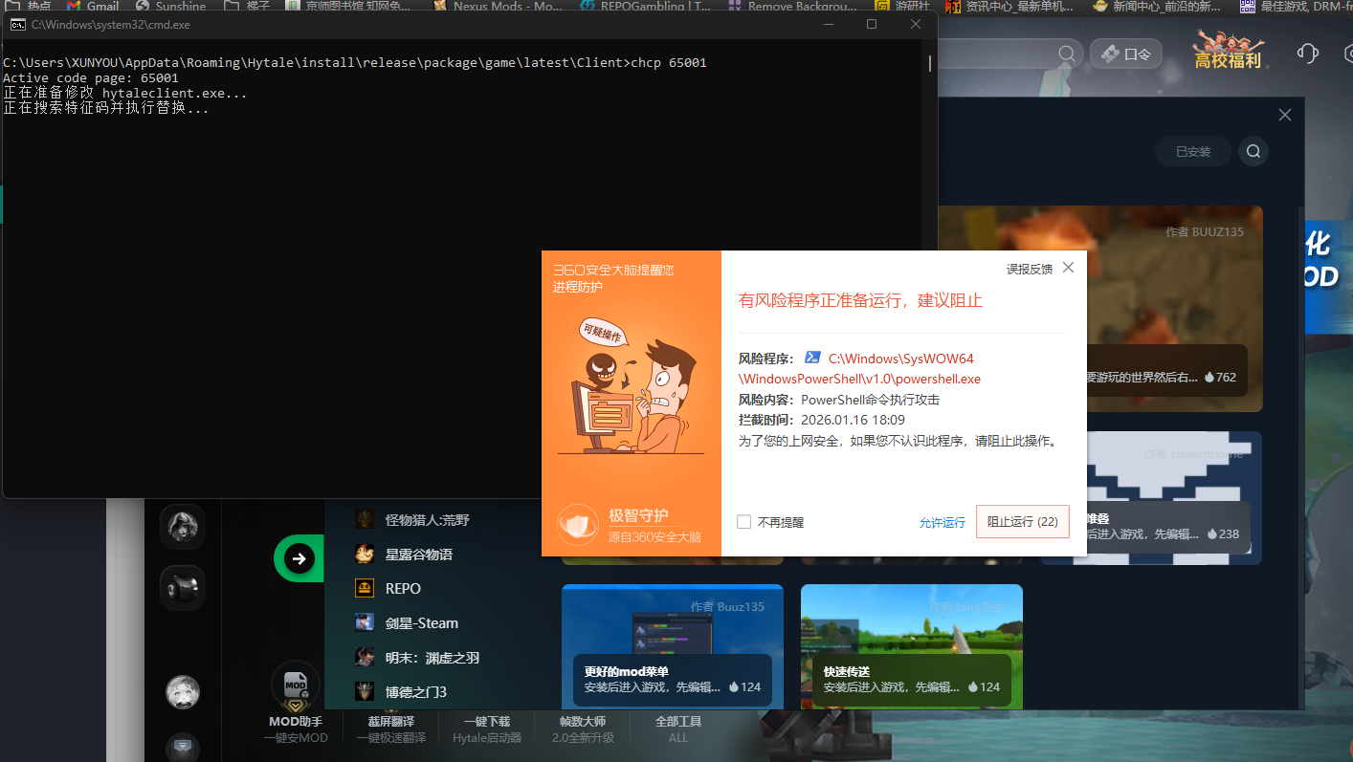
Task: Click the mod panel search magnifier icon
Action: tap(1253, 151)
